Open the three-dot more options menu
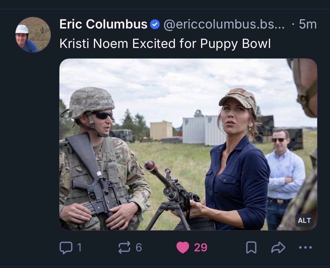 point(305,247)
